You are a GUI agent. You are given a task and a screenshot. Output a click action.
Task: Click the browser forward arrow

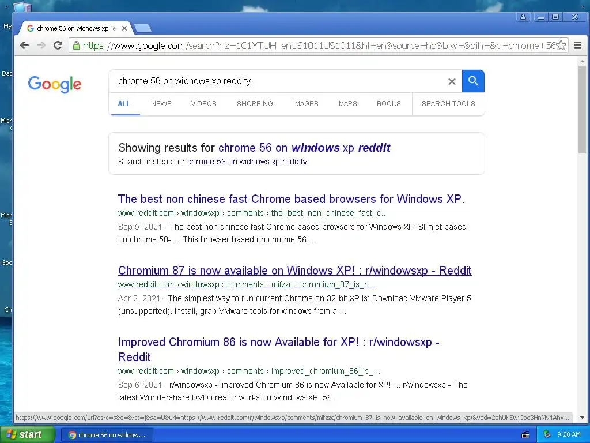coord(41,46)
